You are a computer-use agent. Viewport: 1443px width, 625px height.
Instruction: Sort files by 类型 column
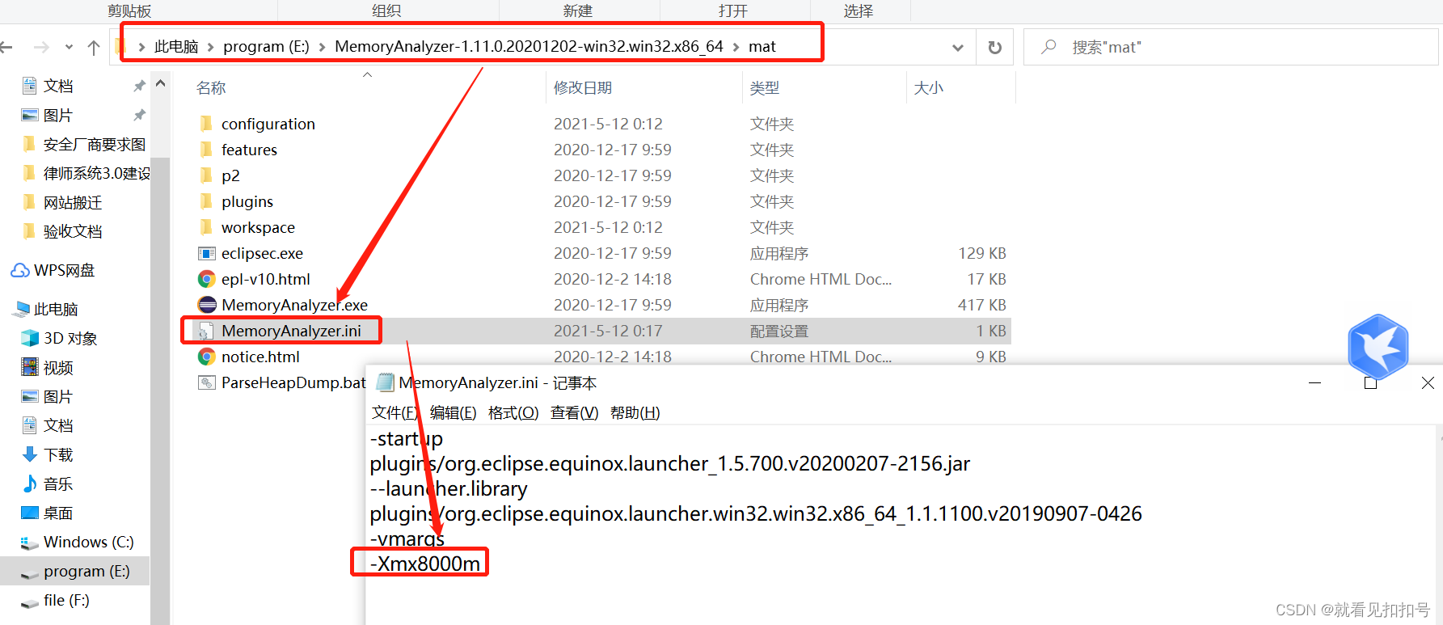(765, 88)
